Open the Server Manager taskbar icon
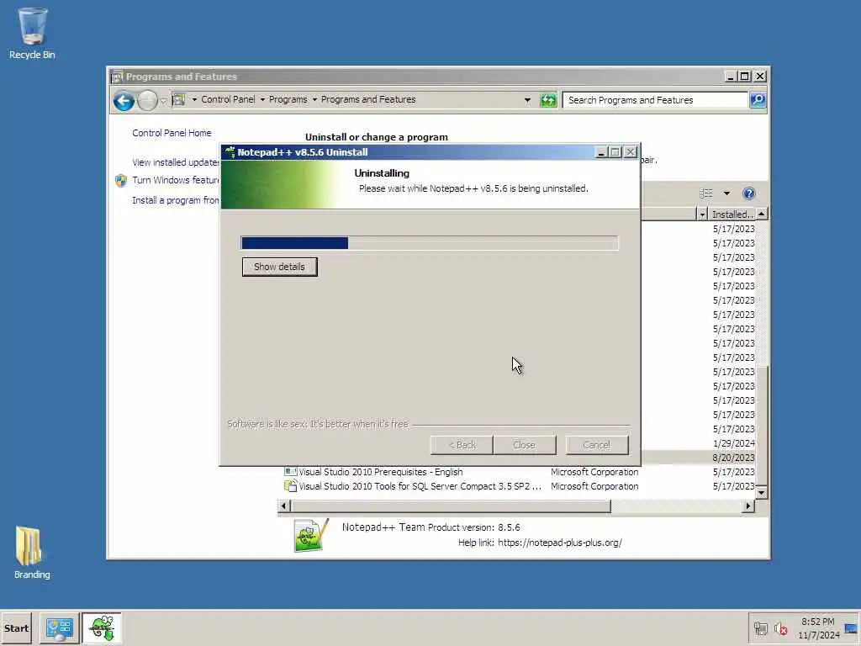 [x=60, y=627]
